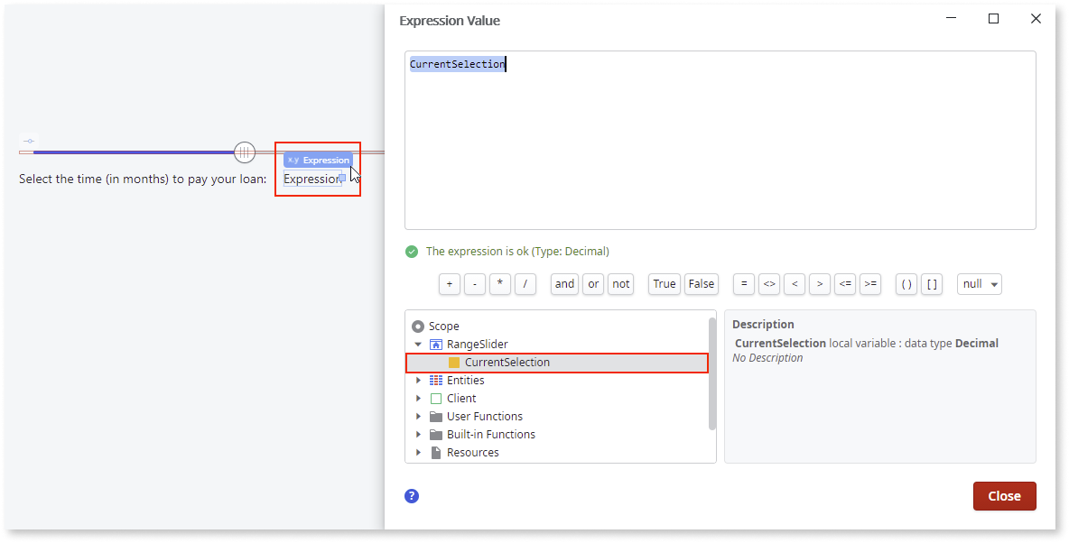
Task: Click the "<>" not-equals operator
Action: [x=768, y=283]
